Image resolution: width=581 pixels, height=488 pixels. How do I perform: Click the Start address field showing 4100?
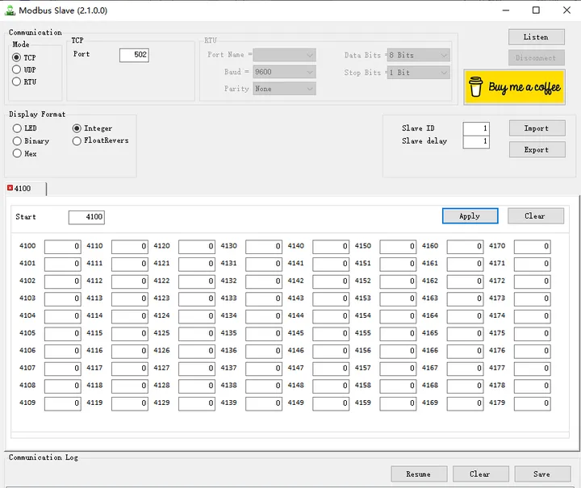tap(86, 217)
